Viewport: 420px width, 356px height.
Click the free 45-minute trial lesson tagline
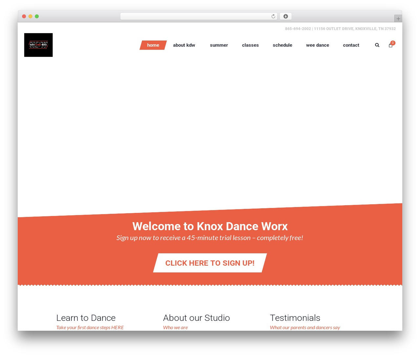pyautogui.click(x=210, y=238)
